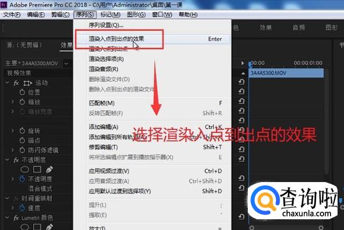Image resolution: width=344 pixels, height=230 pixels.
Task: Switch to the 音频 workspace tab
Action: tap(299, 27)
